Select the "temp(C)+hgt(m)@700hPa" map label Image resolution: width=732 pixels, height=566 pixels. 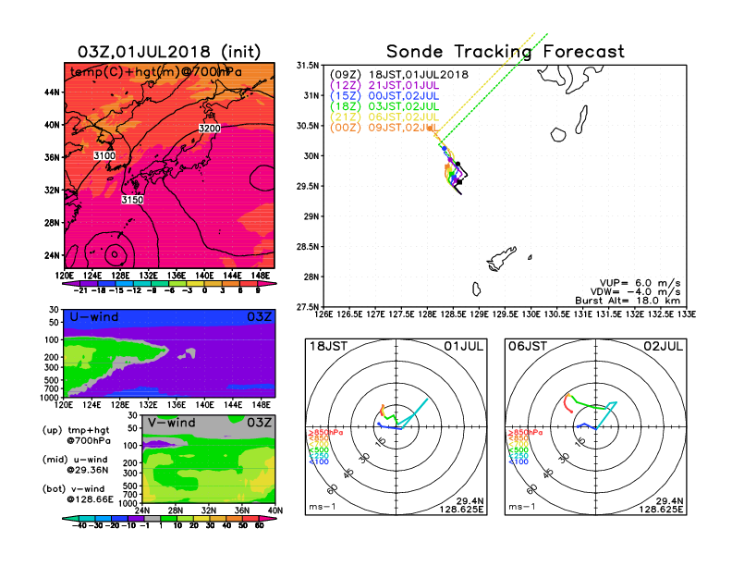pos(156,72)
